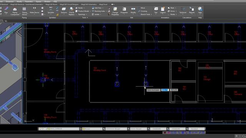
Task: Click the second coordinate input field near cursor
Action: 174,90
